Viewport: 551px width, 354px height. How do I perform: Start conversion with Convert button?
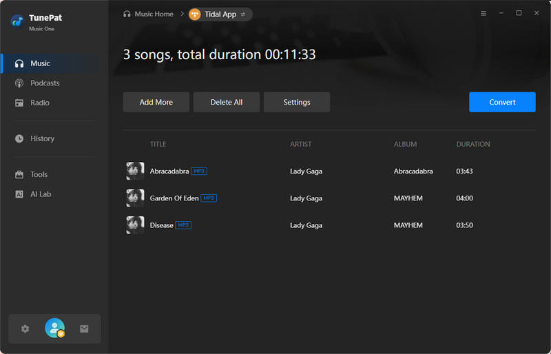tap(502, 102)
